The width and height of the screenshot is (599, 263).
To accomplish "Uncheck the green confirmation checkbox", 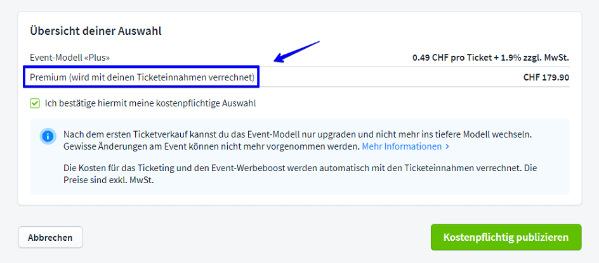I will click(35, 103).
